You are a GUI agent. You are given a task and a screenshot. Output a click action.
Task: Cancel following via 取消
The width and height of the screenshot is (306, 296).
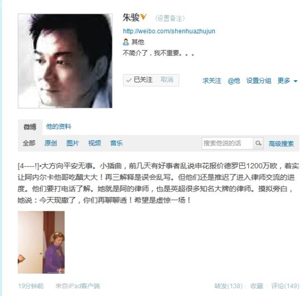[x=167, y=80]
